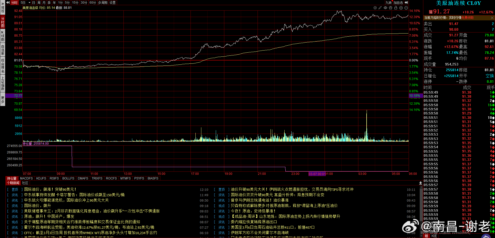Open 自选股 in left sidebar
Viewport: 495px width, 238px height.
[x=3, y=50]
